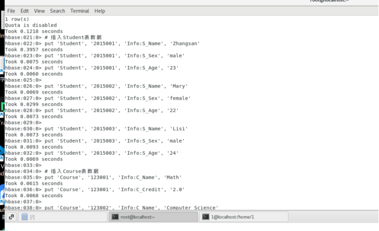Click the empty hbase:029:0> prompt
The image size is (379, 231).
24,123
